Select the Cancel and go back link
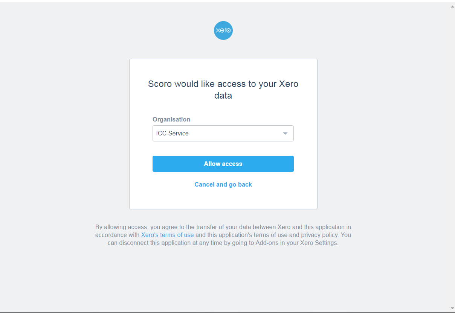 point(223,184)
